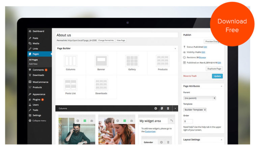Collapse the Page Attributes panel
Image resolution: width=259 pixels, height=148 pixels.
[x=221, y=86]
